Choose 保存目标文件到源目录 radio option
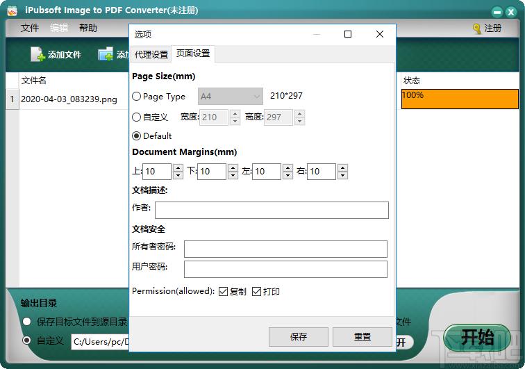 point(27,322)
